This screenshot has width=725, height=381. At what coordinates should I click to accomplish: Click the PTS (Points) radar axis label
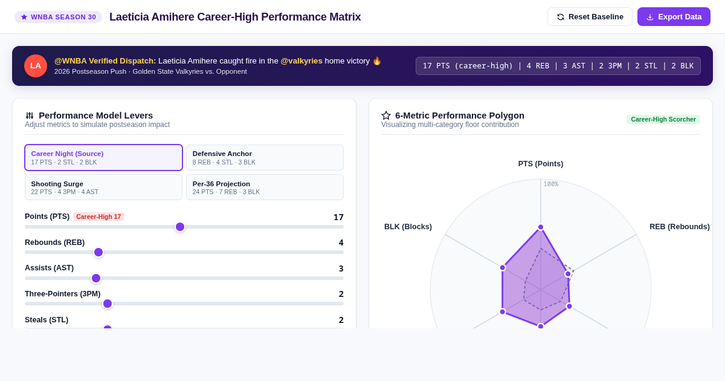tap(541, 164)
